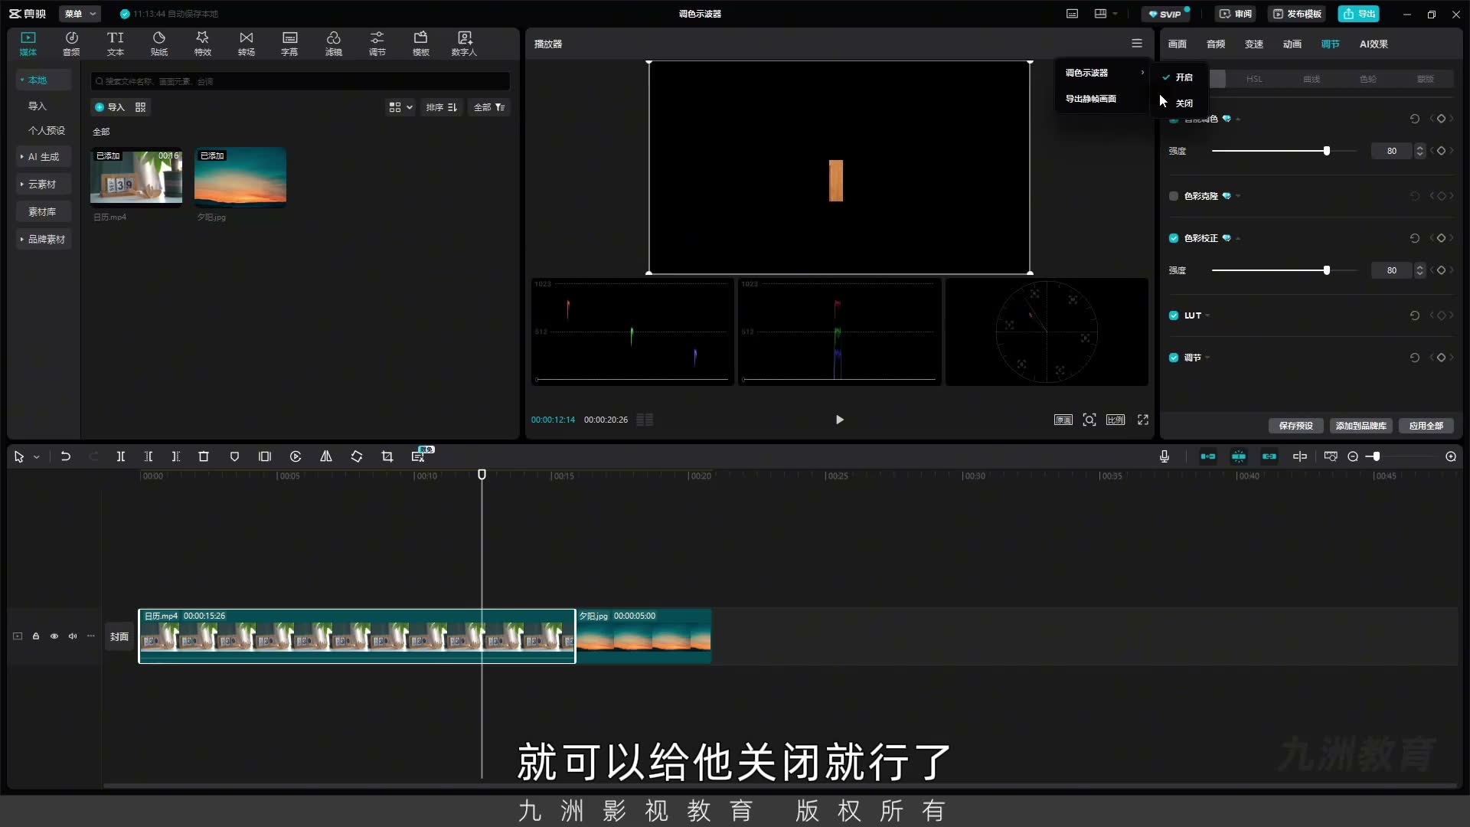1470x827 pixels.
Task: Click the zoom out timeline minus icon
Action: click(x=1353, y=456)
